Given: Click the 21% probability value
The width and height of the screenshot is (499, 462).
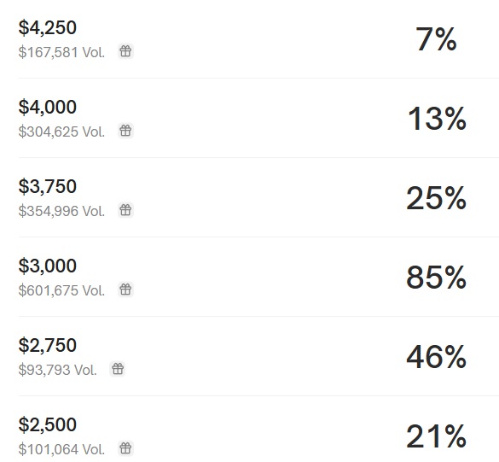Looking at the screenshot, I should (x=437, y=436).
